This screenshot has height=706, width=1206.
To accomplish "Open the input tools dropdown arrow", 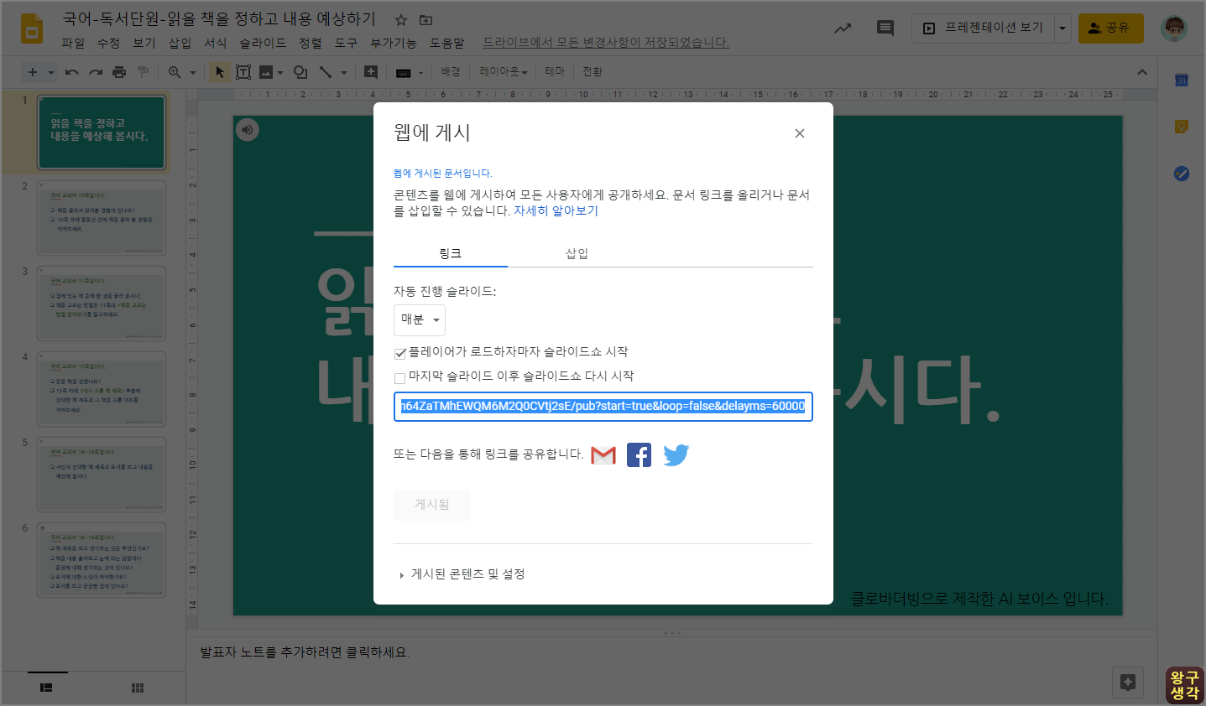I will [420, 73].
